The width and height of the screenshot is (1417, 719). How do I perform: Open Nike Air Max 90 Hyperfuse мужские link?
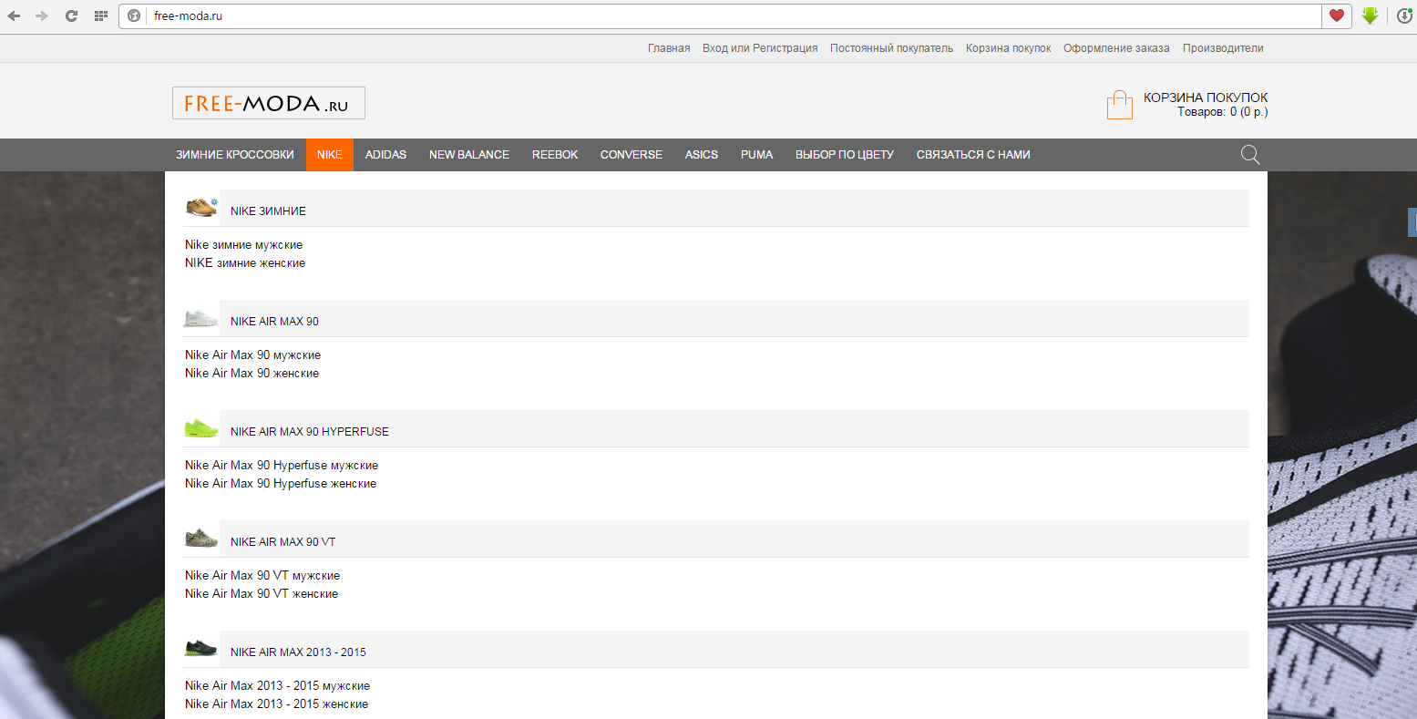[x=282, y=466]
